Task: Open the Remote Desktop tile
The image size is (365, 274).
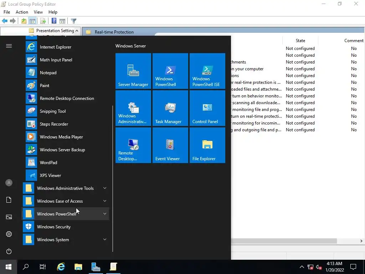Action: 133,145
